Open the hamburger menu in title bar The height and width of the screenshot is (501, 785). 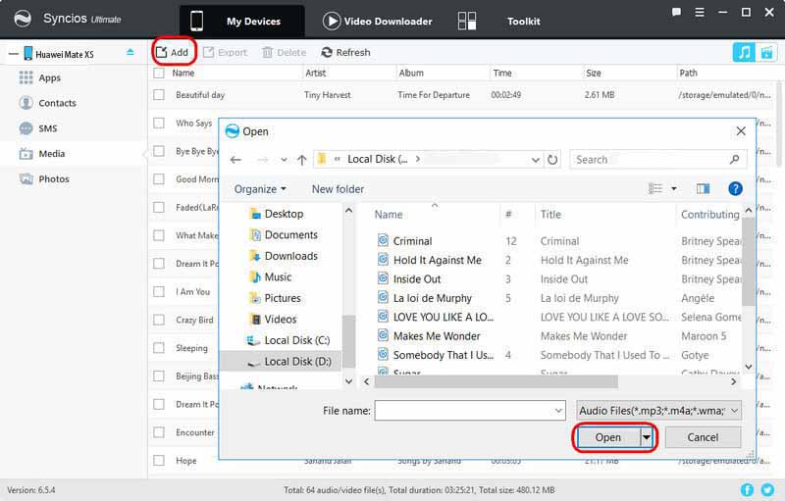[700, 12]
